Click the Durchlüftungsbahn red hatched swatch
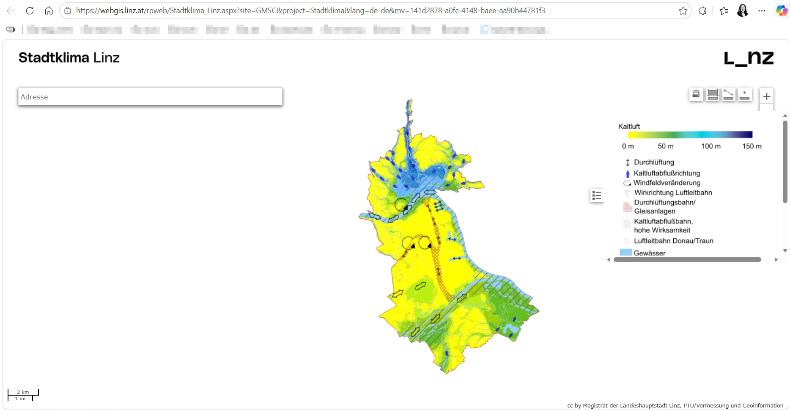The width and height of the screenshot is (790, 410). (x=628, y=207)
